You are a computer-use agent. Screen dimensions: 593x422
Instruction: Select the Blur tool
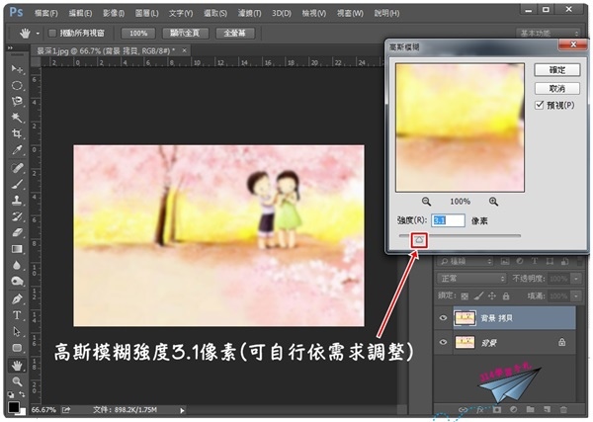click(x=17, y=265)
